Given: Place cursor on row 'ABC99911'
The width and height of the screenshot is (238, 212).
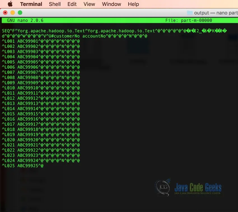Looking at the screenshot, I should click(x=41, y=93).
